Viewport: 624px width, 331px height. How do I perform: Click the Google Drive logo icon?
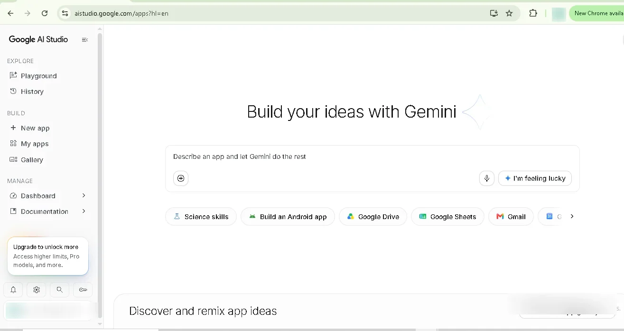point(351,216)
